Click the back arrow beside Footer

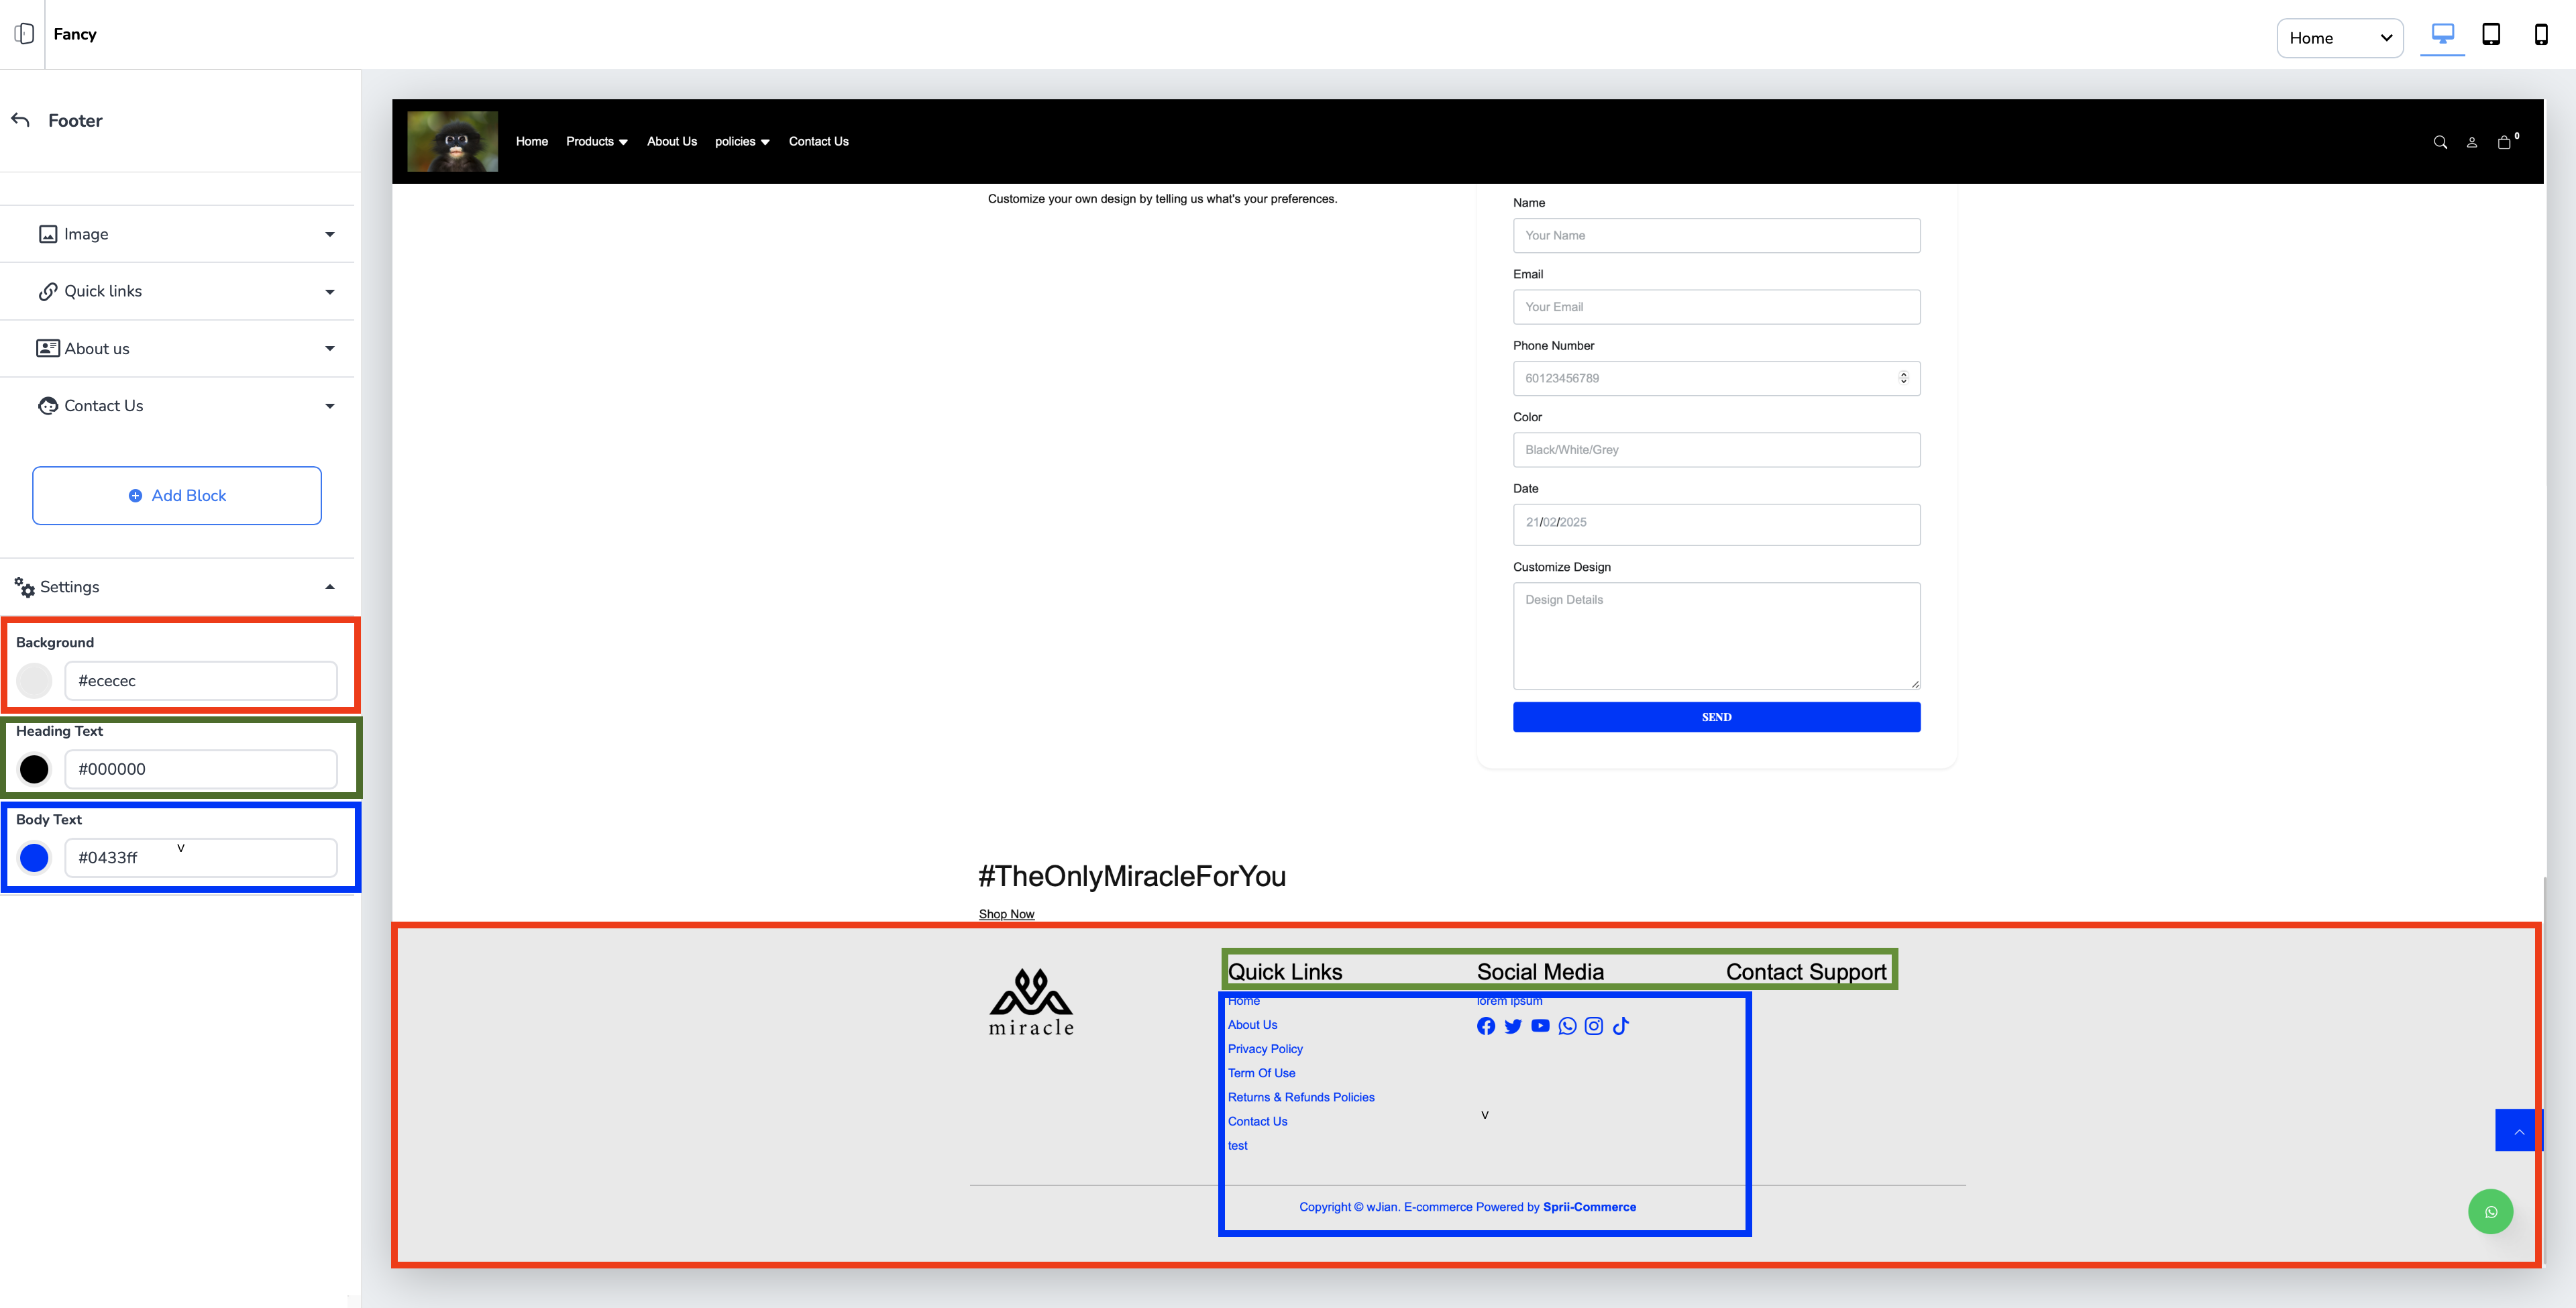click(21, 120)
